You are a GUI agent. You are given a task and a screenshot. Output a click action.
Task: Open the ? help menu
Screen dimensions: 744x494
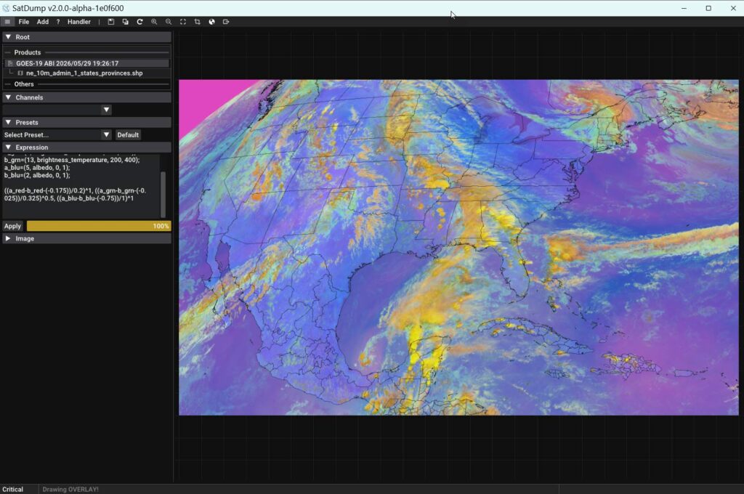click(x=58, y=22)
